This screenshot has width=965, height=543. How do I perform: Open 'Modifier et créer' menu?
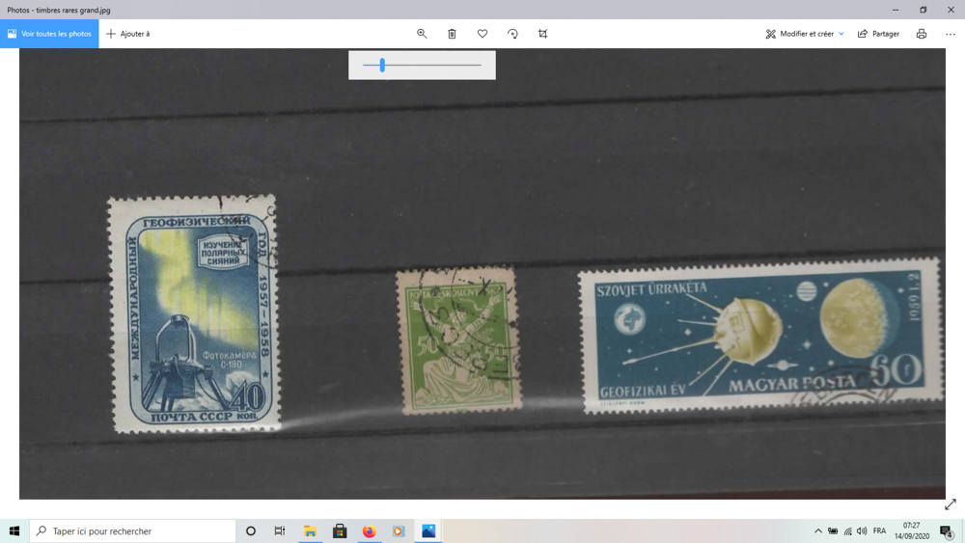(805, 34)
